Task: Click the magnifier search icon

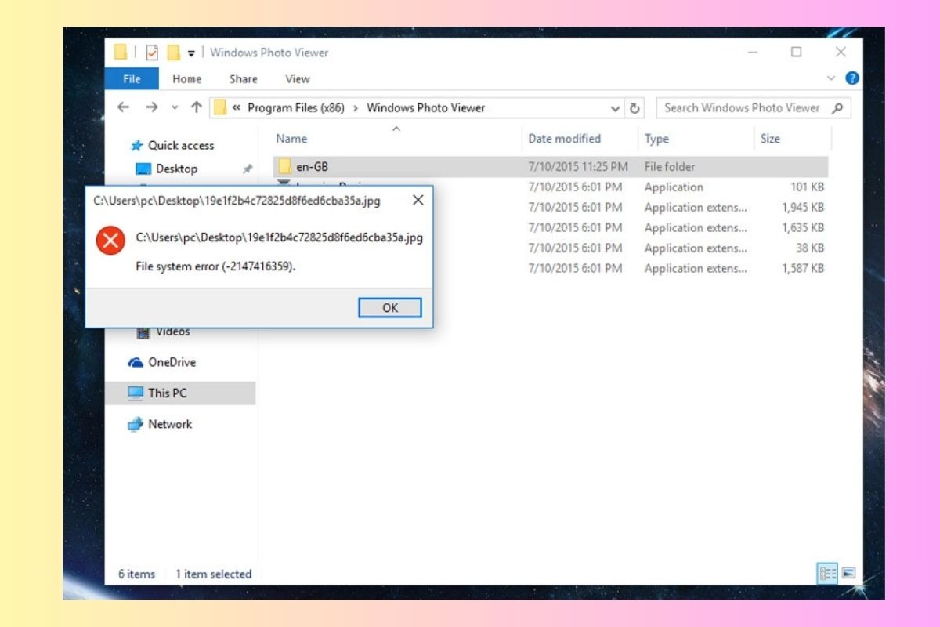Action: [x=838, y=108]
